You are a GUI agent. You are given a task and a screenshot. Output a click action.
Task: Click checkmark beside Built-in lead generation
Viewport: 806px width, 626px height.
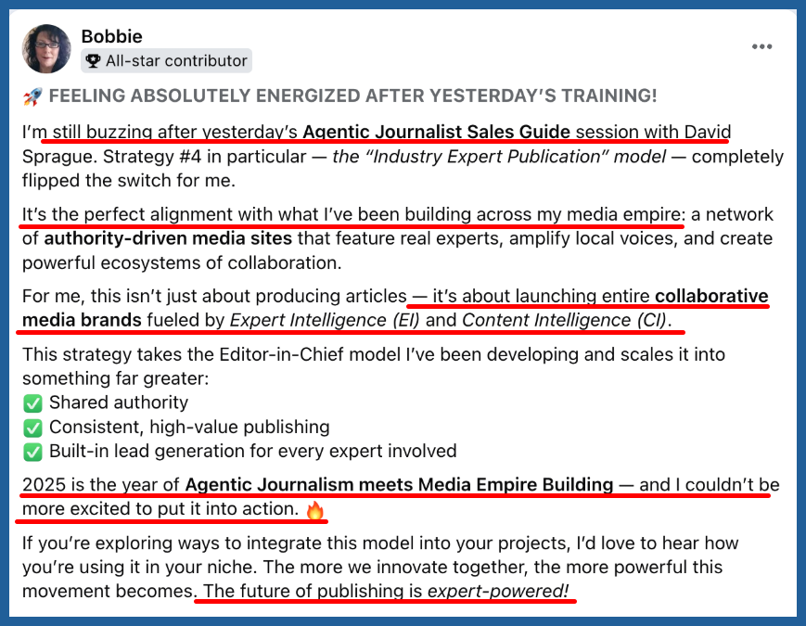point(32,452)
